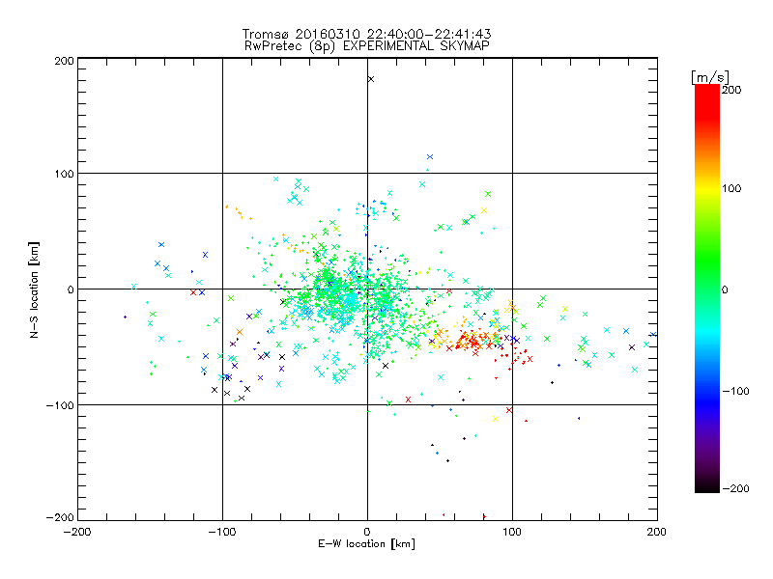Click the yellow section of the velocity colorbar
Viewport: 773px width, 579px height.
[707, 188]
